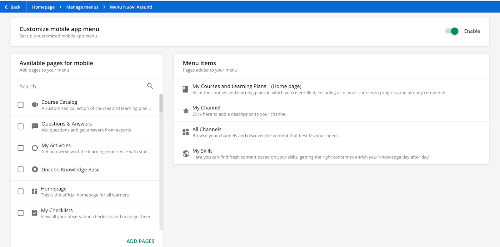Click the search magnifier icon
500x247 pixels.
pyautogui.click(x=150, y=86)
